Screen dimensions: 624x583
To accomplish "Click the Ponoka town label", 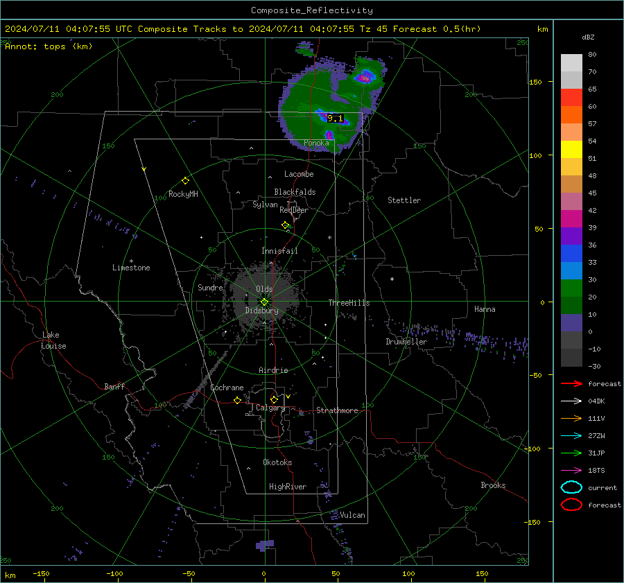I will click(x=316, y=143).
